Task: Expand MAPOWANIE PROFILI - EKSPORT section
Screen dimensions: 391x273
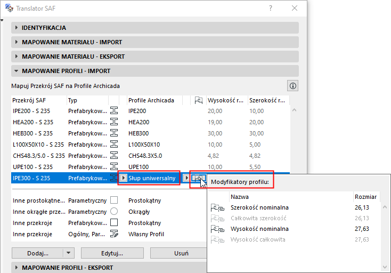Action: coord(109,268)
